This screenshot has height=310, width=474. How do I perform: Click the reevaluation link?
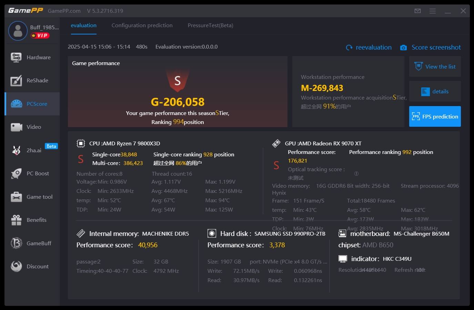(x=374, y=48)
